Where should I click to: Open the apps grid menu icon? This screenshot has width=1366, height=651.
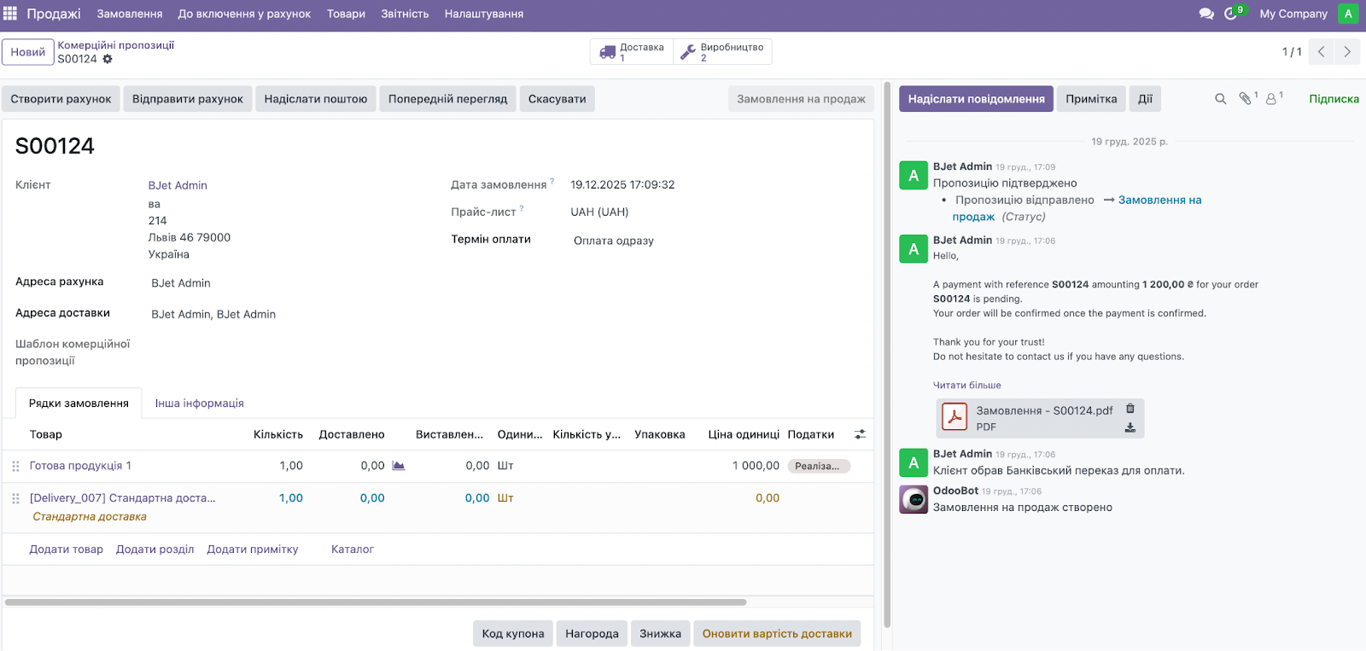[10, 14]
